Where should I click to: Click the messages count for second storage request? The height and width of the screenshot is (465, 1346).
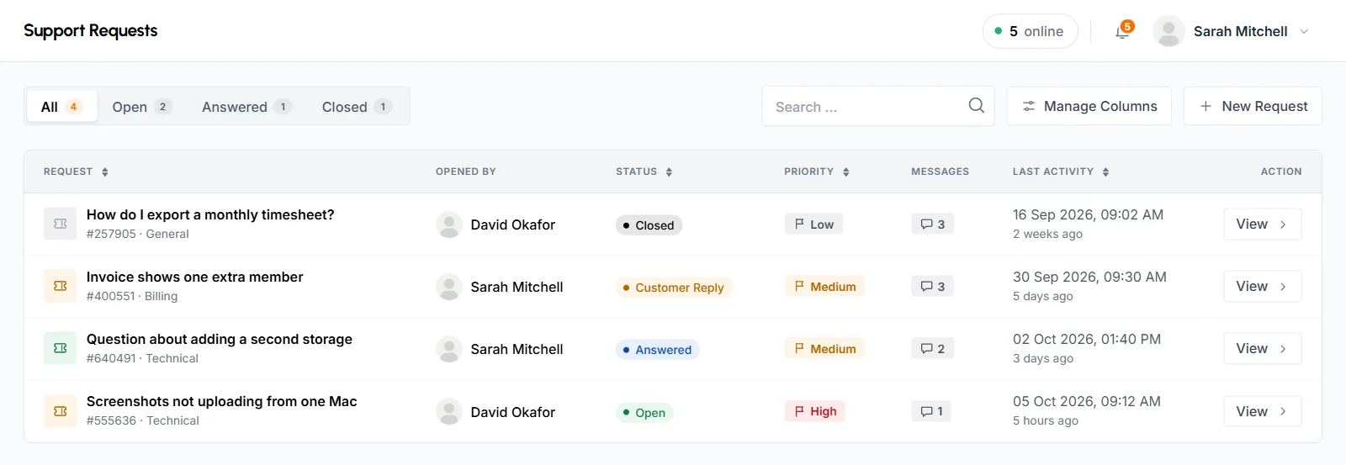tap(932, 349)
